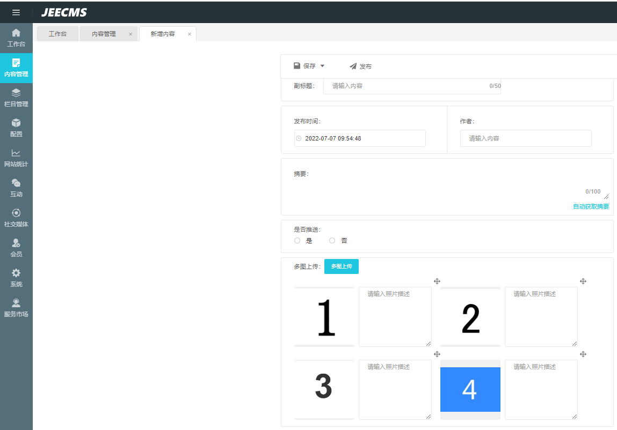Screen dimensions: 617x430
Task: Select thumbnail image 1
Action: click(x=324, y=317)
